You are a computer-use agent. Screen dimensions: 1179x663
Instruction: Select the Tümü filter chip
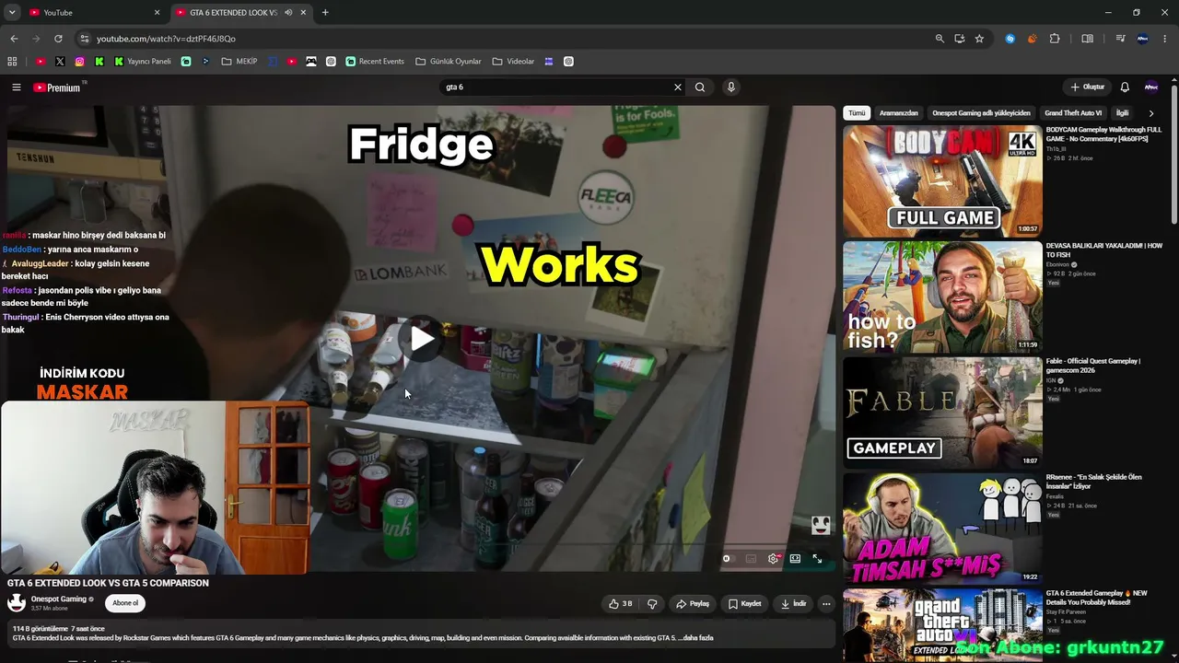click(857, 113)
